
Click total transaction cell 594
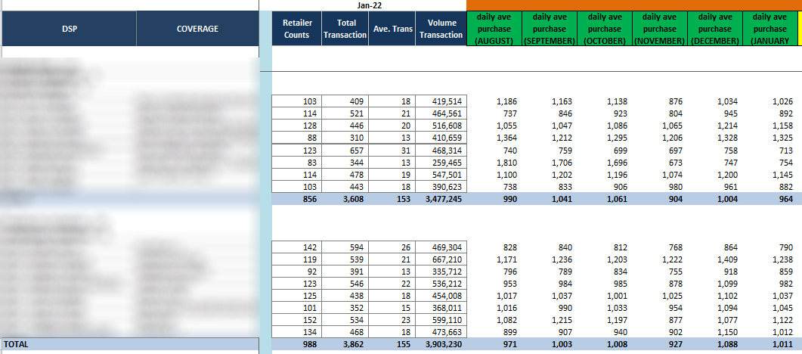pyautogui.click(x=345, y=247)
